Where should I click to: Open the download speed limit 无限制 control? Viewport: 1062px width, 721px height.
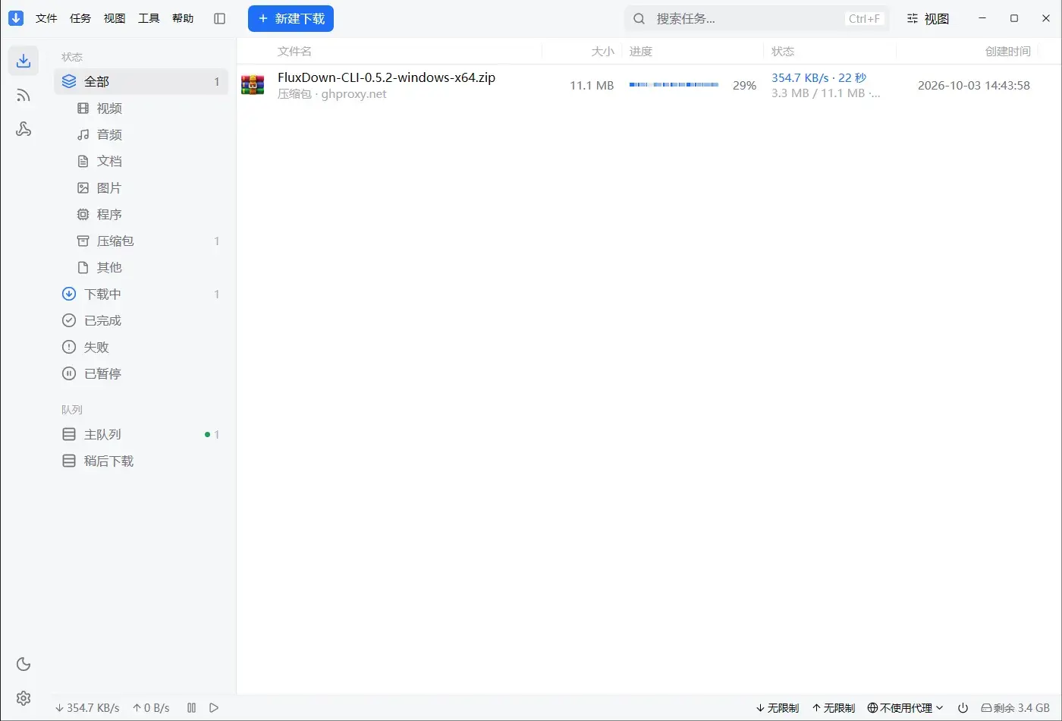(778, 707)
